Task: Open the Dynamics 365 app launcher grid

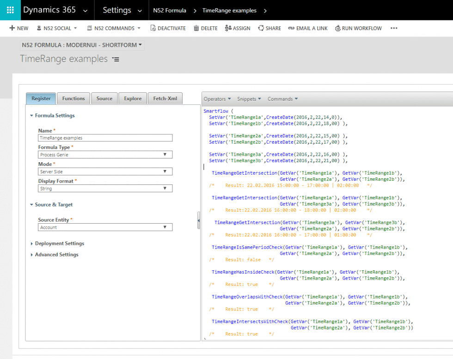Action: (10, 10)
